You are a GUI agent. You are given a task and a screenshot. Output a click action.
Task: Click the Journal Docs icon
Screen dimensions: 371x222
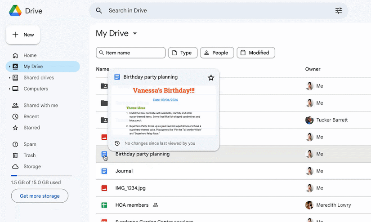pos(104,171)
